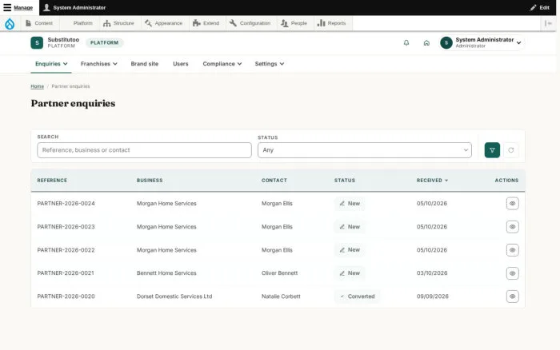560x350 pixels.
Task: Click received date 03/10/2026
Action: (x=432, y=273)
